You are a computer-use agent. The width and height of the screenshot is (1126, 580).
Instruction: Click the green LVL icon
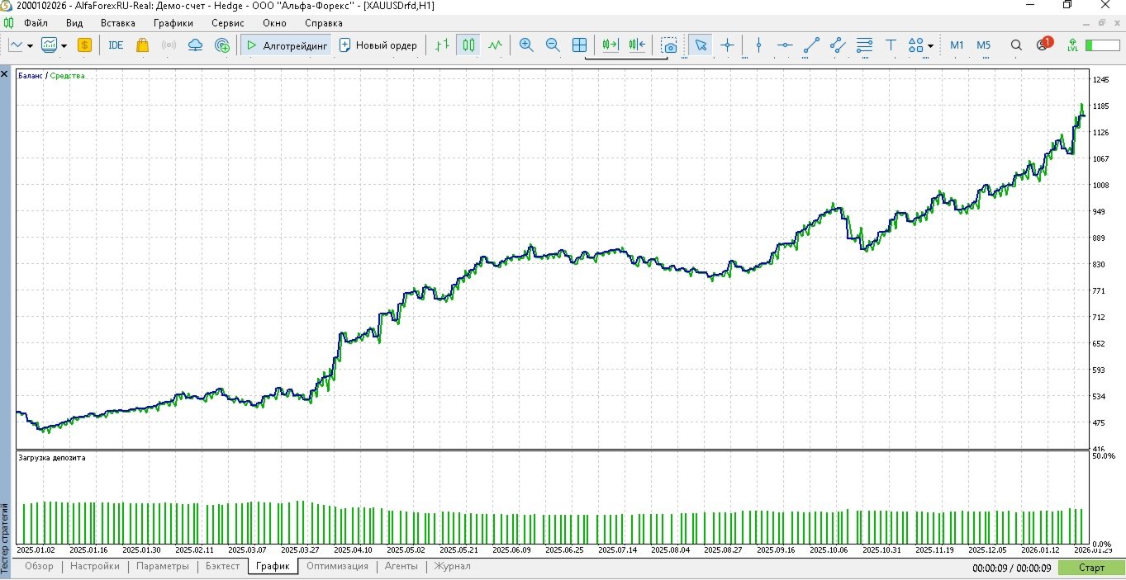click(x=1072, y=45)
